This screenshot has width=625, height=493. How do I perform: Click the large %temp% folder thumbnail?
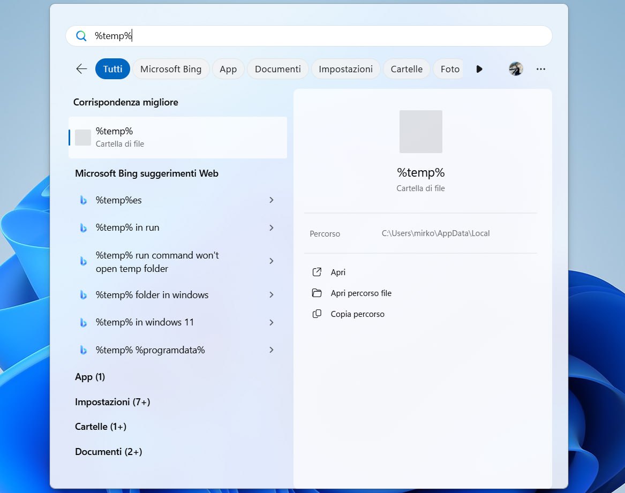[421, 132]
